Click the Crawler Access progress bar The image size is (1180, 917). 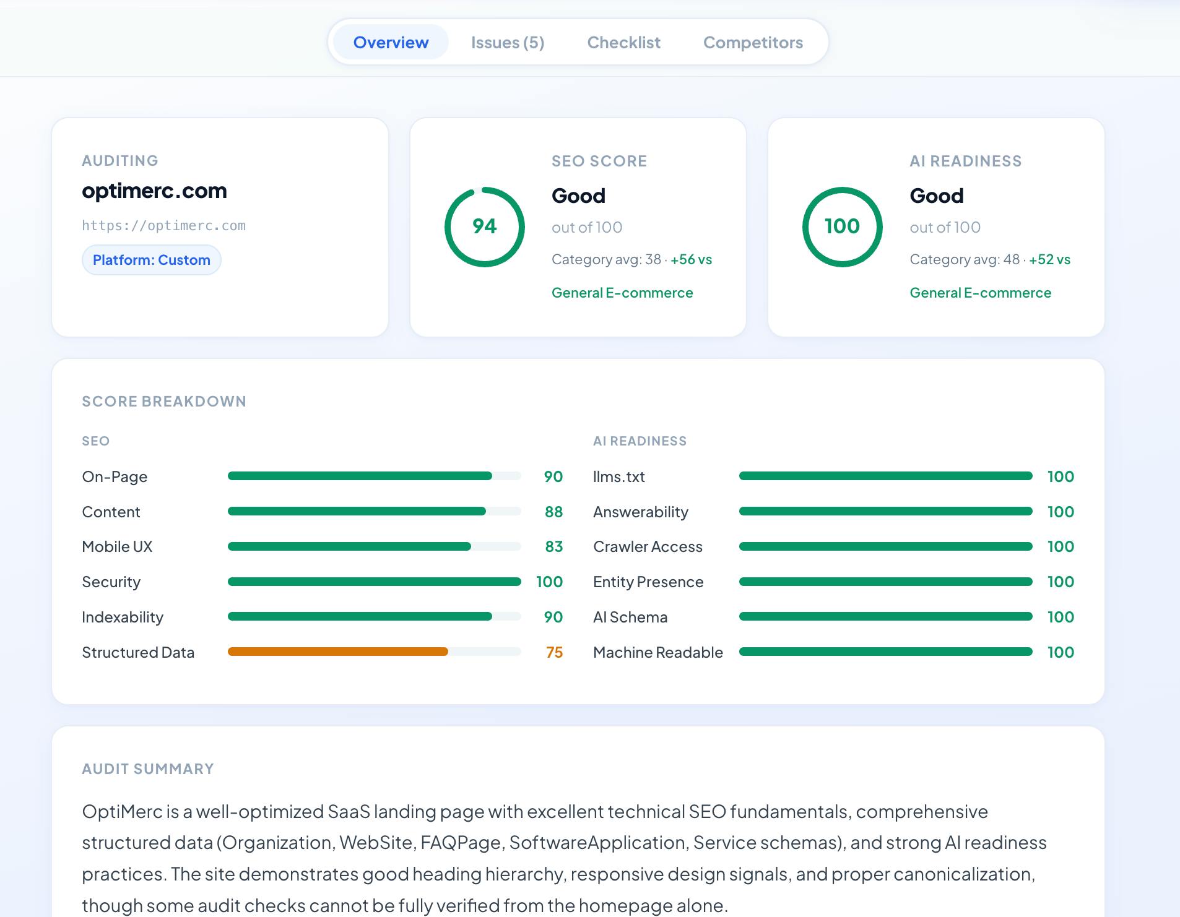(x=886, y=546)
